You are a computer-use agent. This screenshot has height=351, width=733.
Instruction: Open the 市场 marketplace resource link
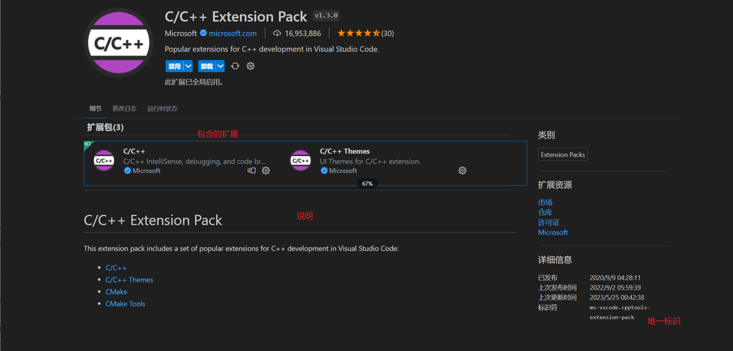point(545,202)
